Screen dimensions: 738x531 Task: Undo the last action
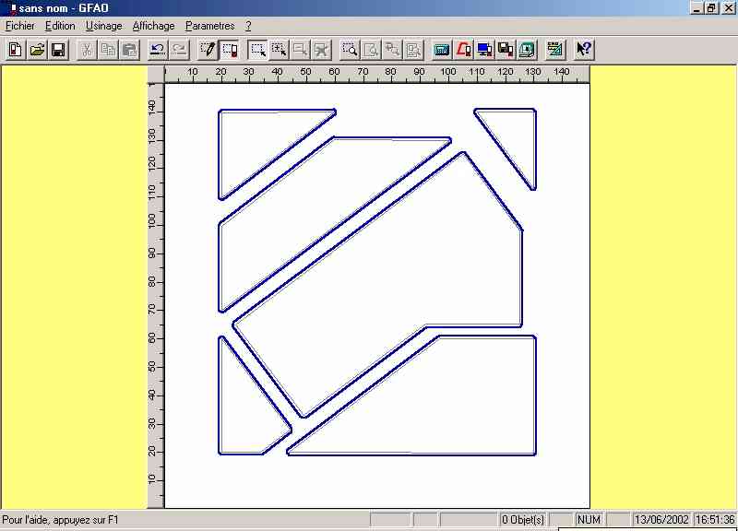(158, 50)
